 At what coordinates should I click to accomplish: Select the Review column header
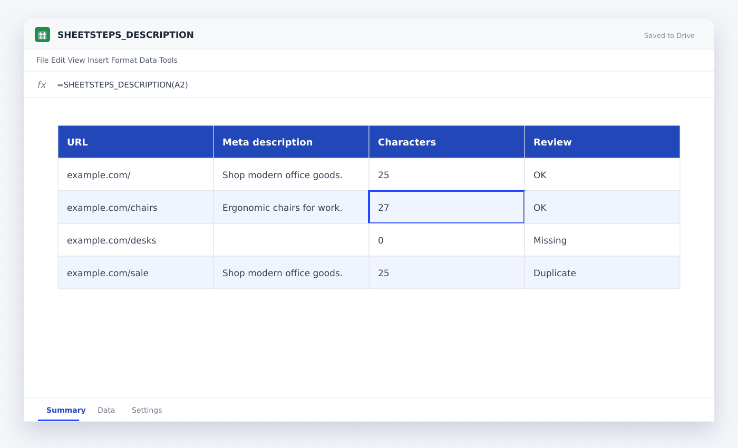(602, 142)
